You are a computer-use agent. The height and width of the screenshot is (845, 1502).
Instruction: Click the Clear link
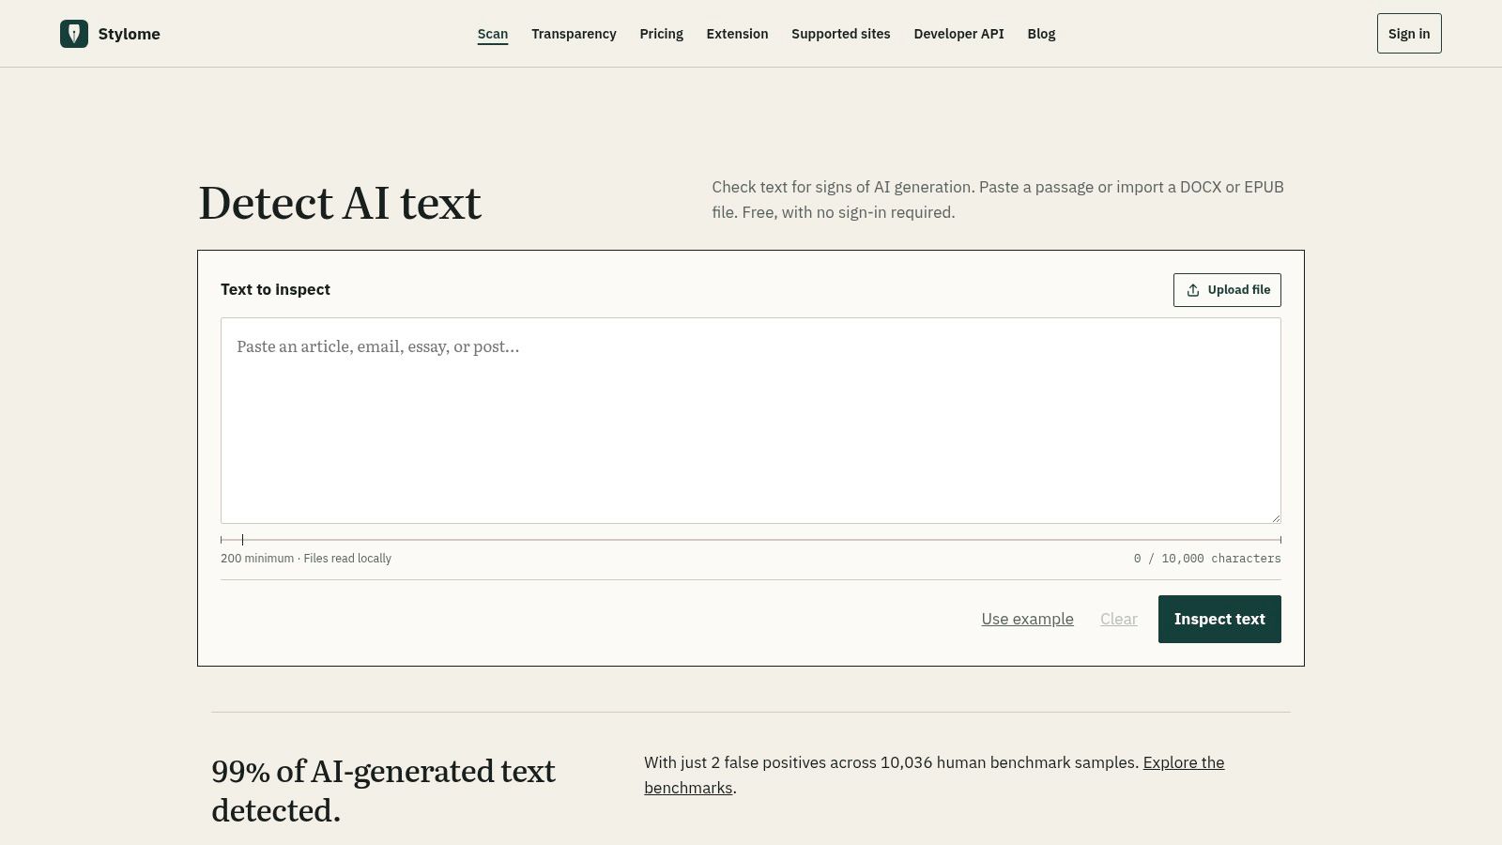[1119, 620]
